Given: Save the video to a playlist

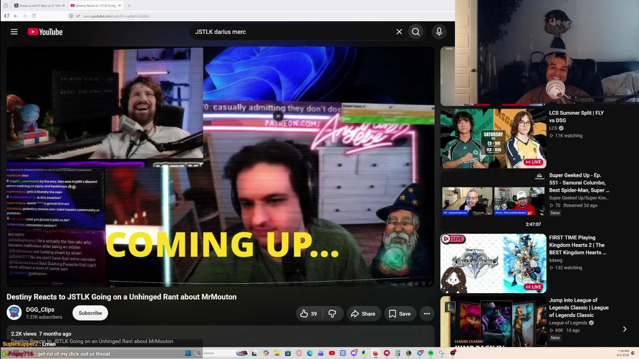Looking at the screenshot, I should (x=399, y=314).
